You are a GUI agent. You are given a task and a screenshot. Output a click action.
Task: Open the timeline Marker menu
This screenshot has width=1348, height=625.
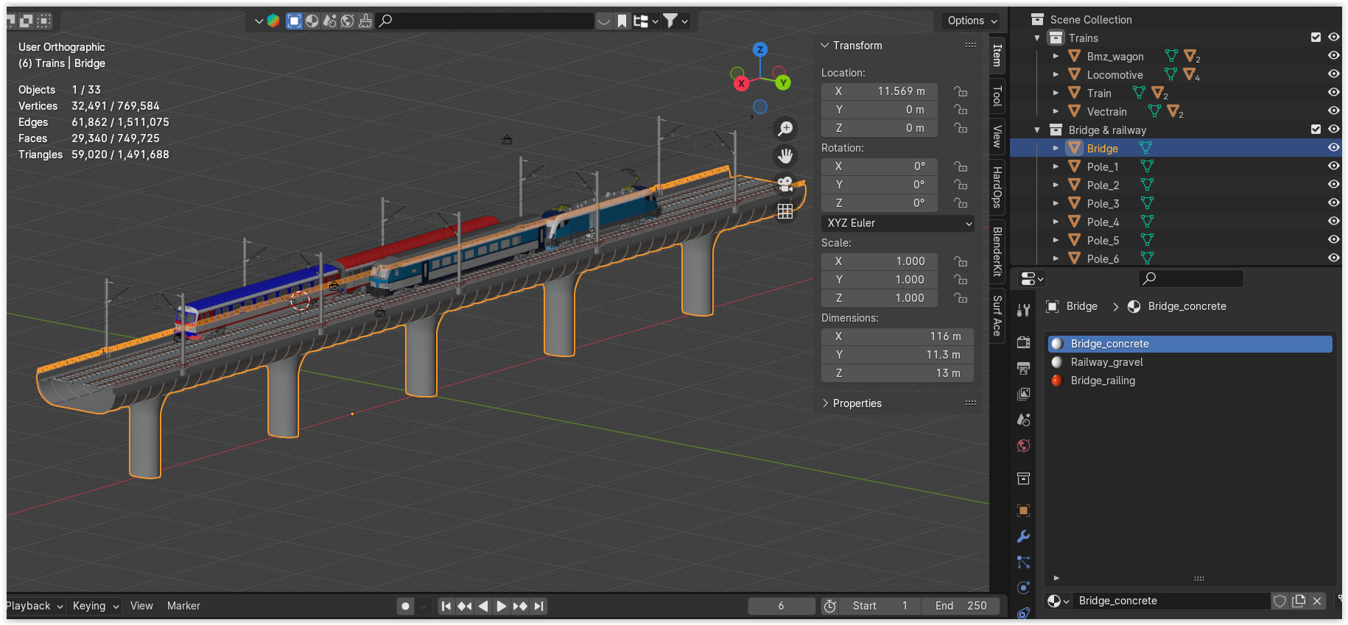(x=183, y=606)
